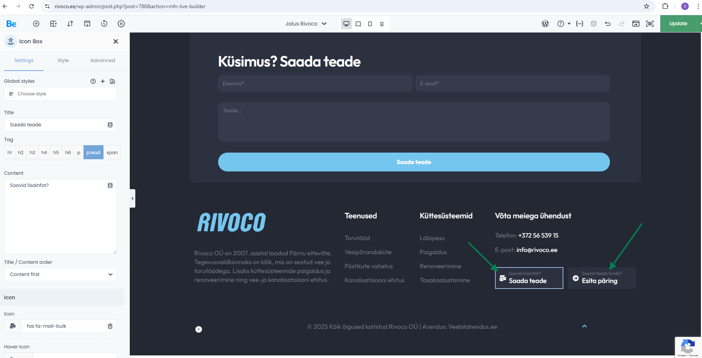702x358 pixels.
Task: Switch to the Advanced tab
Action: (102, 61)
